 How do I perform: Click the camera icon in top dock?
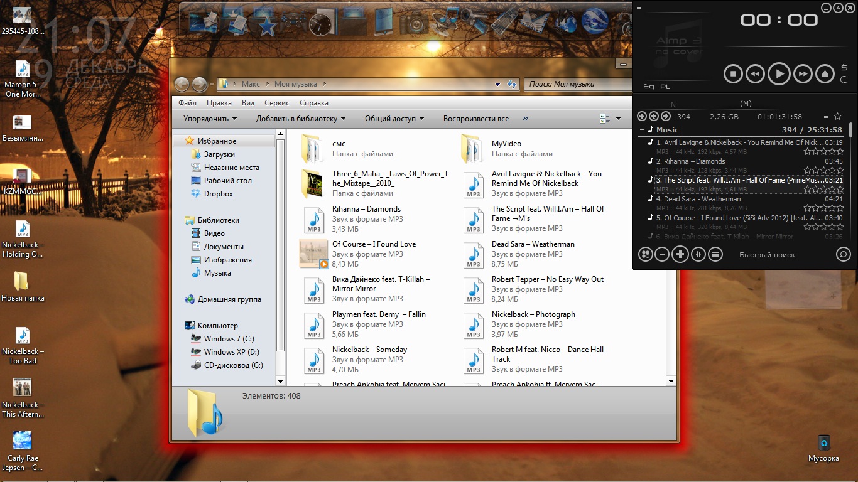414,23
